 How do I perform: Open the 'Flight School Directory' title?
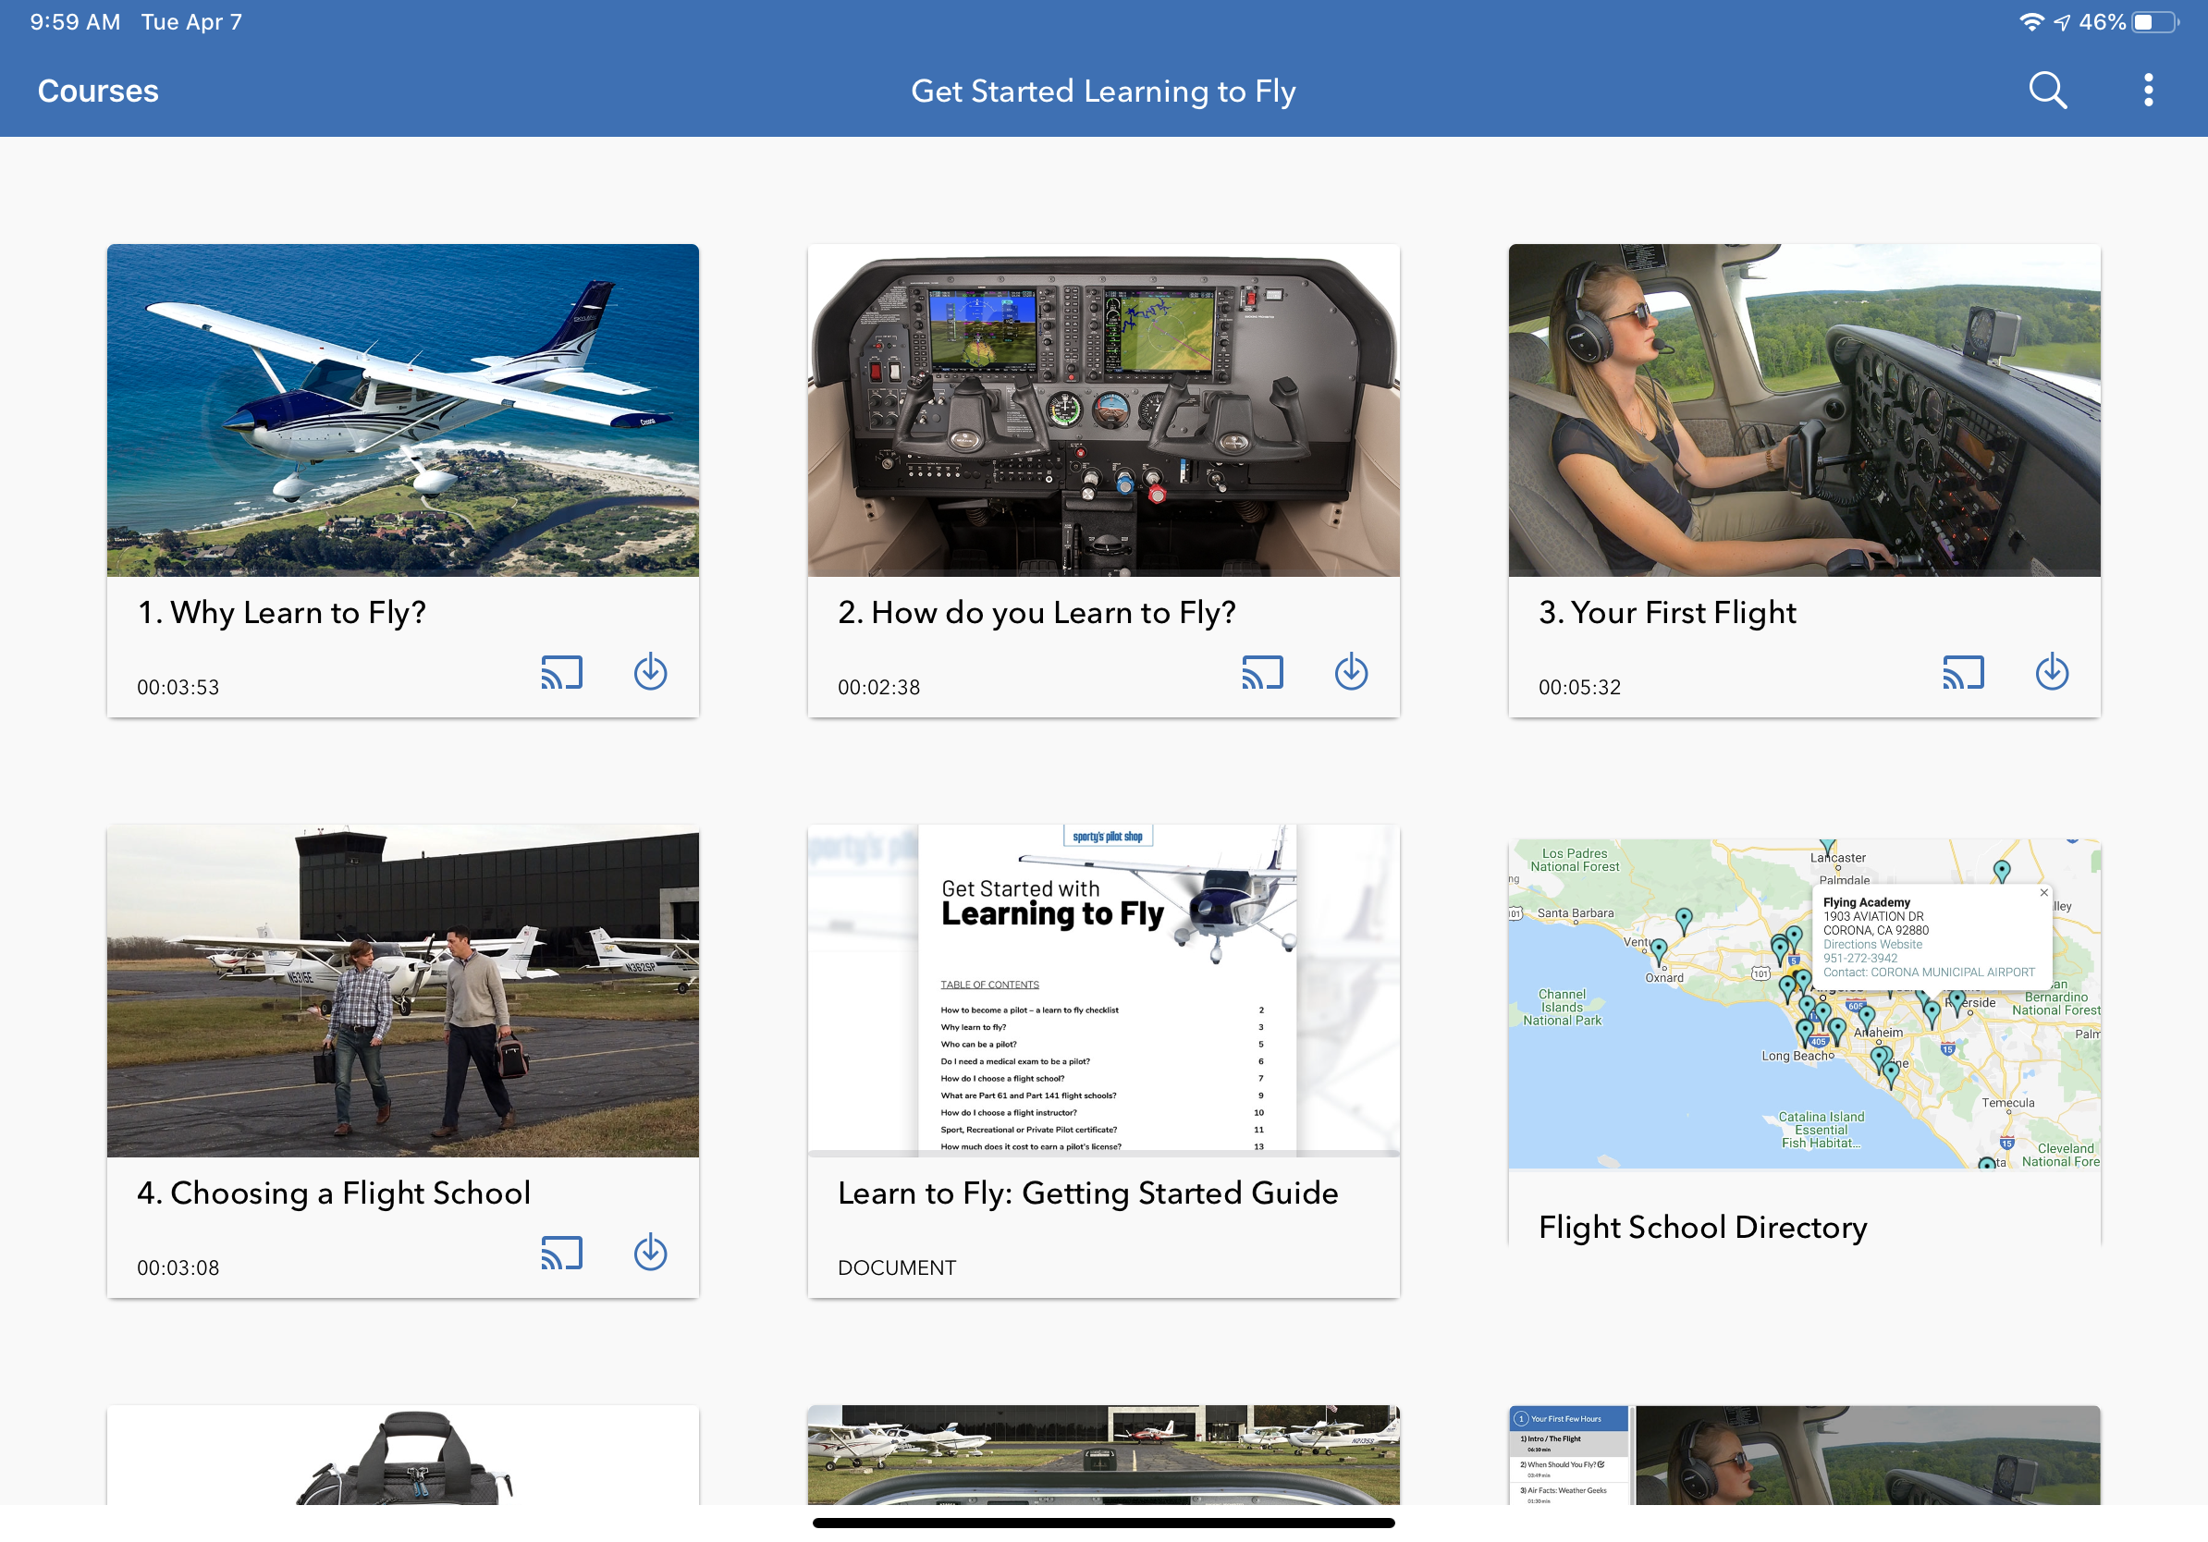(x=1703, y=1228)
